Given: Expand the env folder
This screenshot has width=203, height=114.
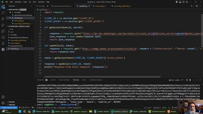Looking at the screenshot, I should tap(12, 29).
